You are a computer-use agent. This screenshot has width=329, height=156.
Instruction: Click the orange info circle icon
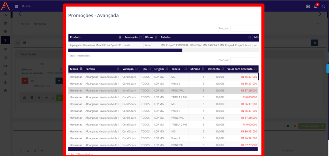[x=295, y=126]
